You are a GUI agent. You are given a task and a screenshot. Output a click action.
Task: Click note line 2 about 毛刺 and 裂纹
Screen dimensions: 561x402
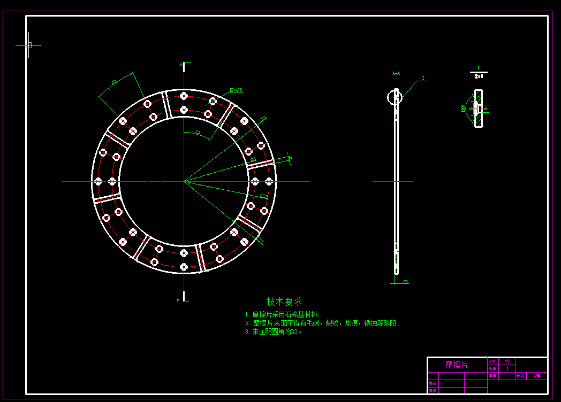point(322,323)
